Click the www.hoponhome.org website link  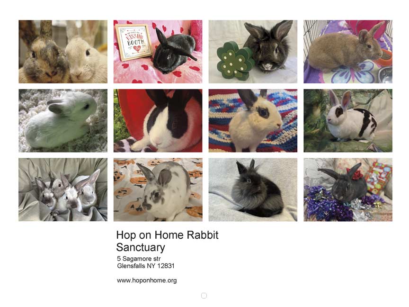[x=147, y=280]
